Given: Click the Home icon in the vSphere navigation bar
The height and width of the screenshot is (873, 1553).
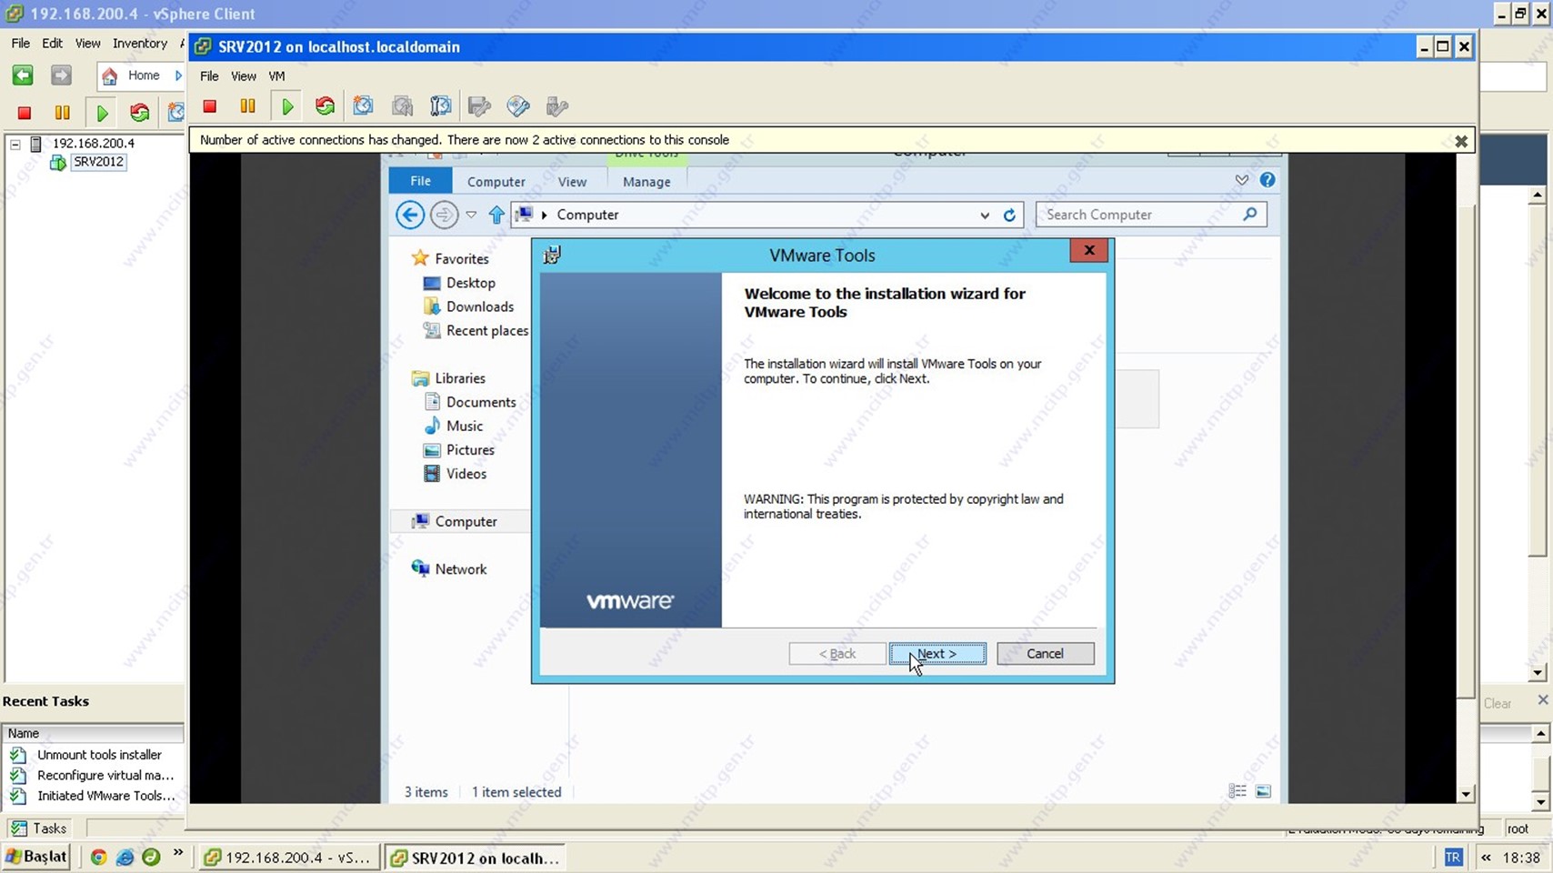Looking at the screenshot, I should pos(110,75).
